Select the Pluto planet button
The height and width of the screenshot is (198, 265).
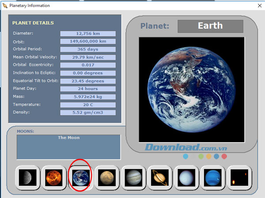[239, 178]
